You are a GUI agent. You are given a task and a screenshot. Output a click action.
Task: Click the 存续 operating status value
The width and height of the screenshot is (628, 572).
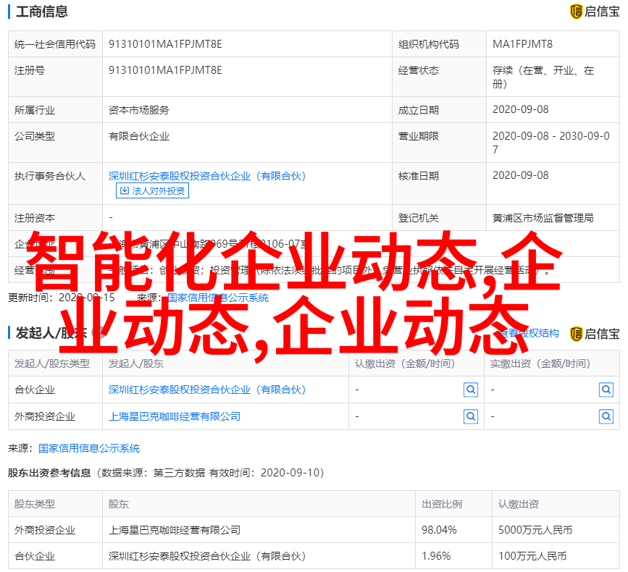point(543,77)
